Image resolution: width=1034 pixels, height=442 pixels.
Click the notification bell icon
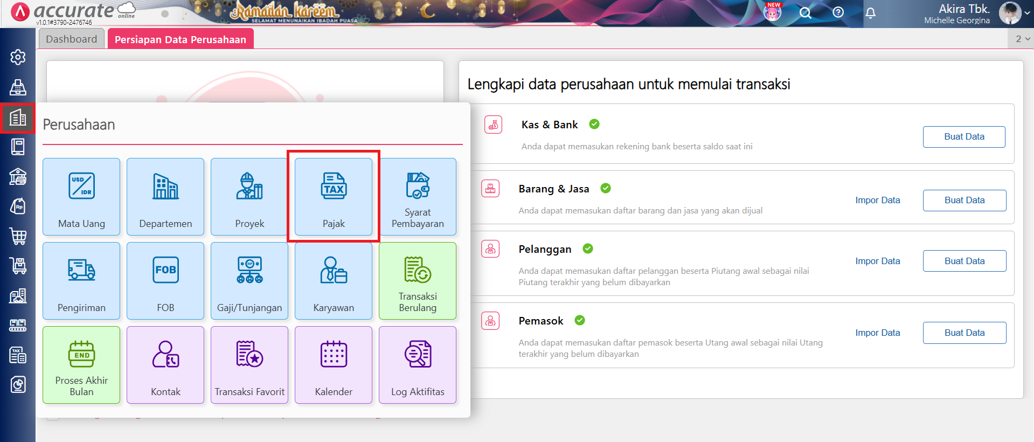pyautogui.click(x=870, y=13)
